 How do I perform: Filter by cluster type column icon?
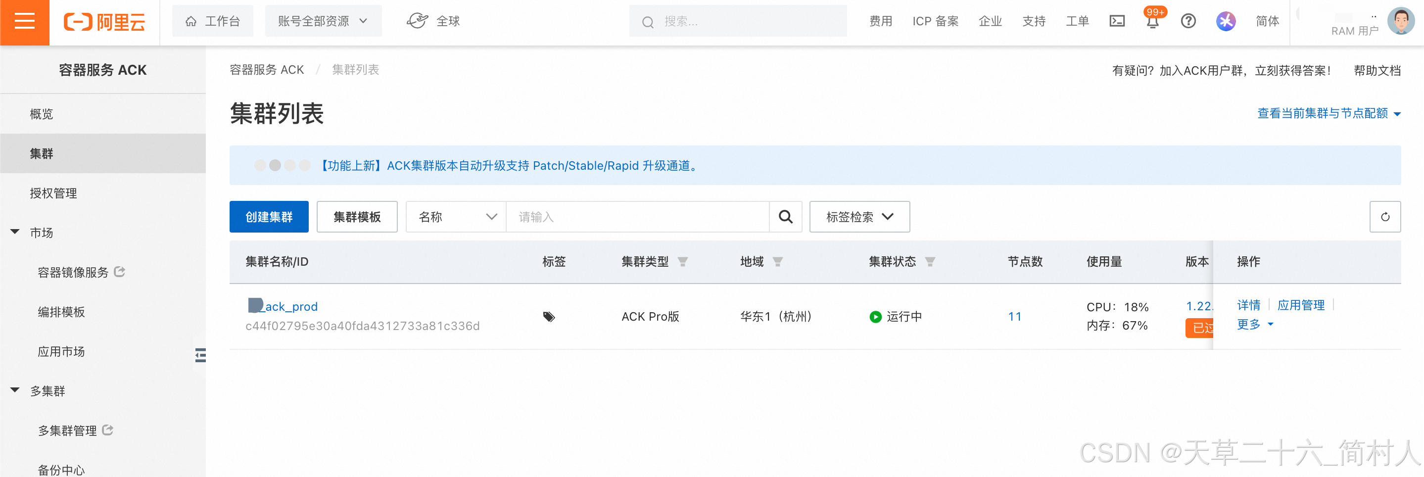point(683,262)
